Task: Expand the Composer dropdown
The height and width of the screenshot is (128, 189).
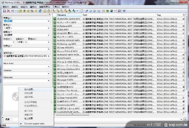Action: (x=48, y=74)
